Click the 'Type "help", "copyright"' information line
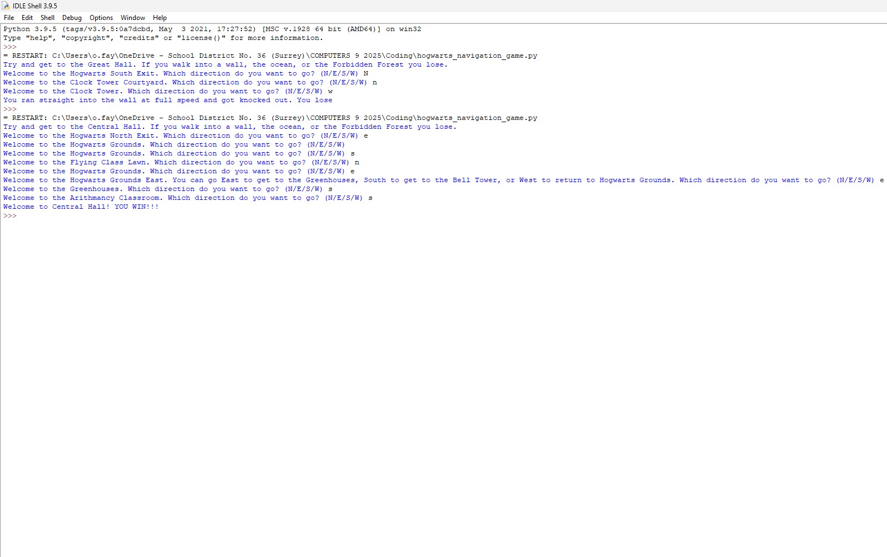This screenshot has width=887, height=557. coord(163,38)
